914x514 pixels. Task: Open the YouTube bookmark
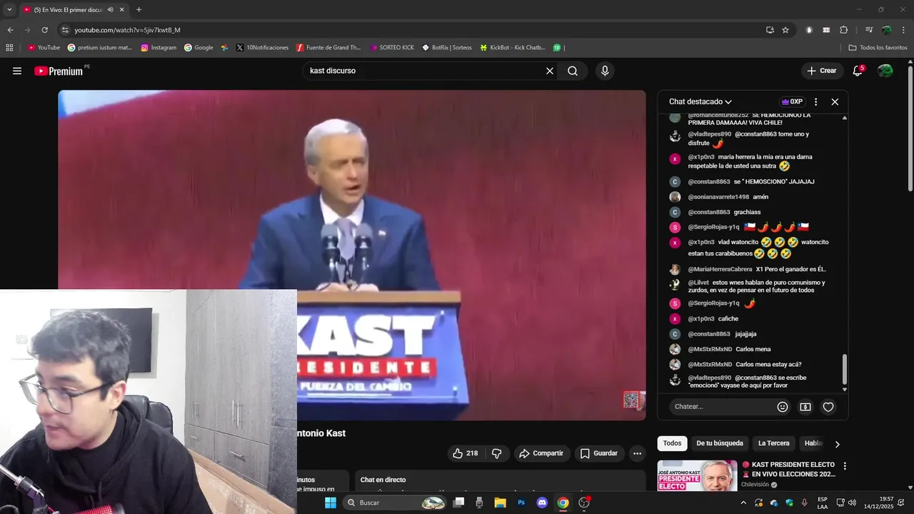click(44, 48)
